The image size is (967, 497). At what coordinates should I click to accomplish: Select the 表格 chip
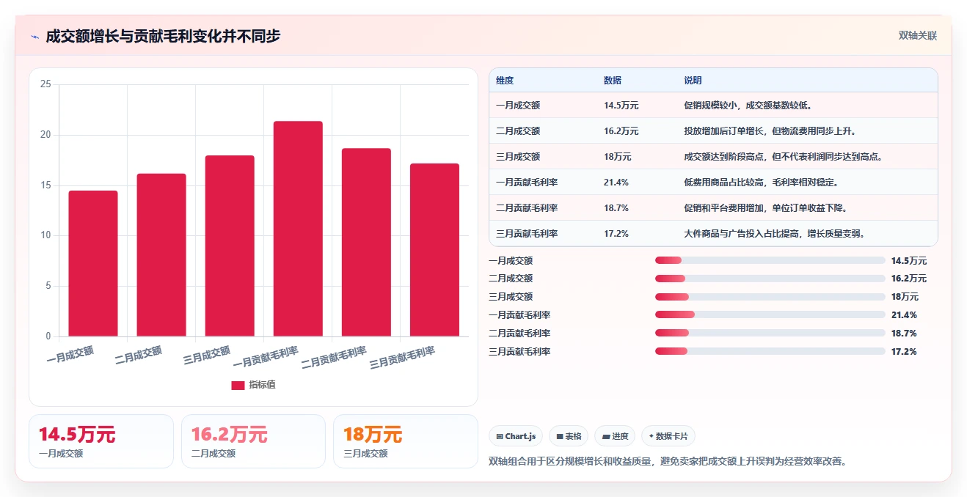tap(569, 436)
